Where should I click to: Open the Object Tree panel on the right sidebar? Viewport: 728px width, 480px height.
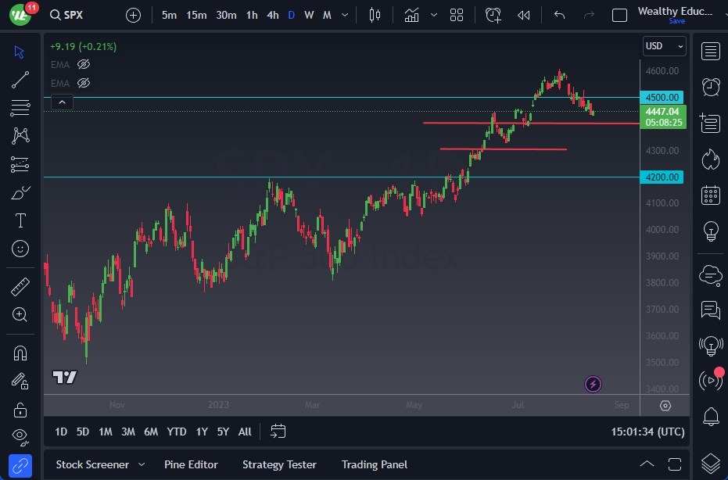click(x=710, y=462)
